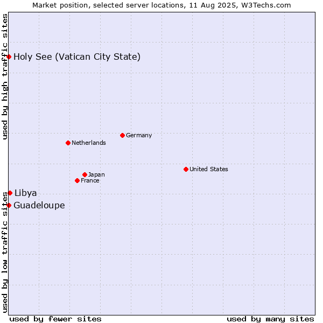Select the 'Germany' label text
The width and height of the screenshot is (323, 323).
click(139, 136)
